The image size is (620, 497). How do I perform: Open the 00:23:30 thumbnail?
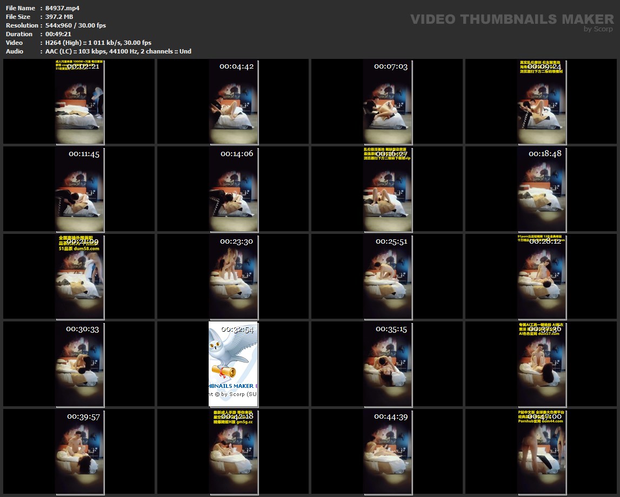[x=233, y=277]
